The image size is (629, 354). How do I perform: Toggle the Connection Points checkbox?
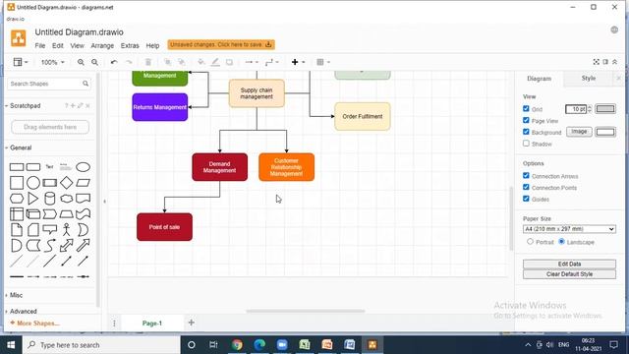(x=526, y=187)
